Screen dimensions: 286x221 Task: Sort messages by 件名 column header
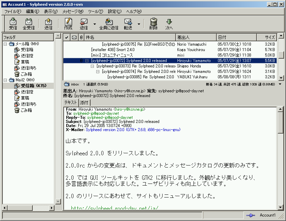pos(130,37)
